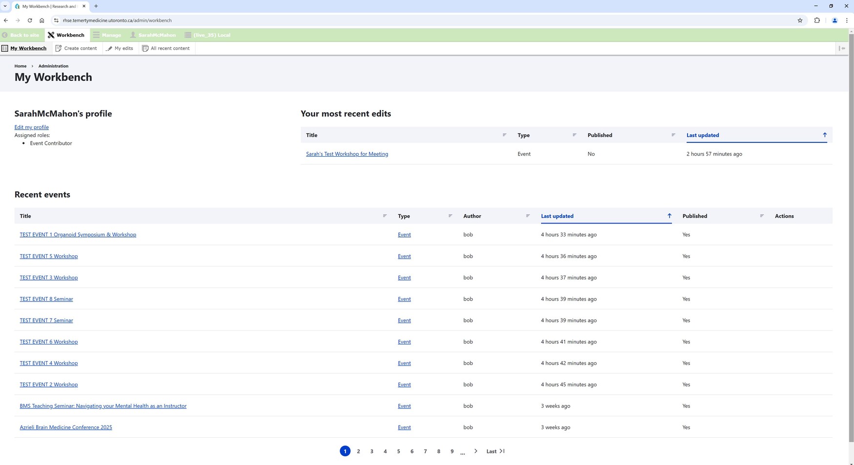Click Home breadcrumb
854x465 pixels.
20,66
